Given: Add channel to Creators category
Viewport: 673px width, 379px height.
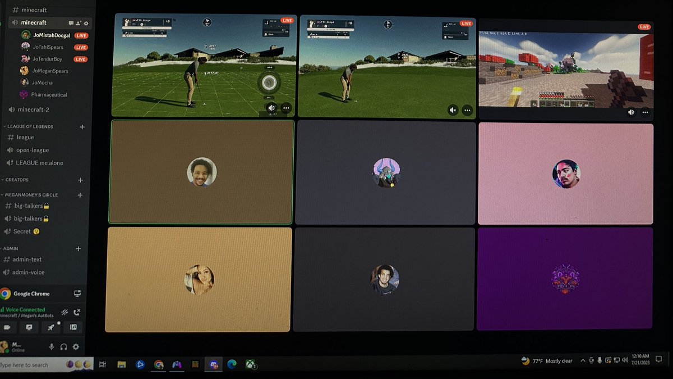Looking at the screenshot, I should (80, 180).
